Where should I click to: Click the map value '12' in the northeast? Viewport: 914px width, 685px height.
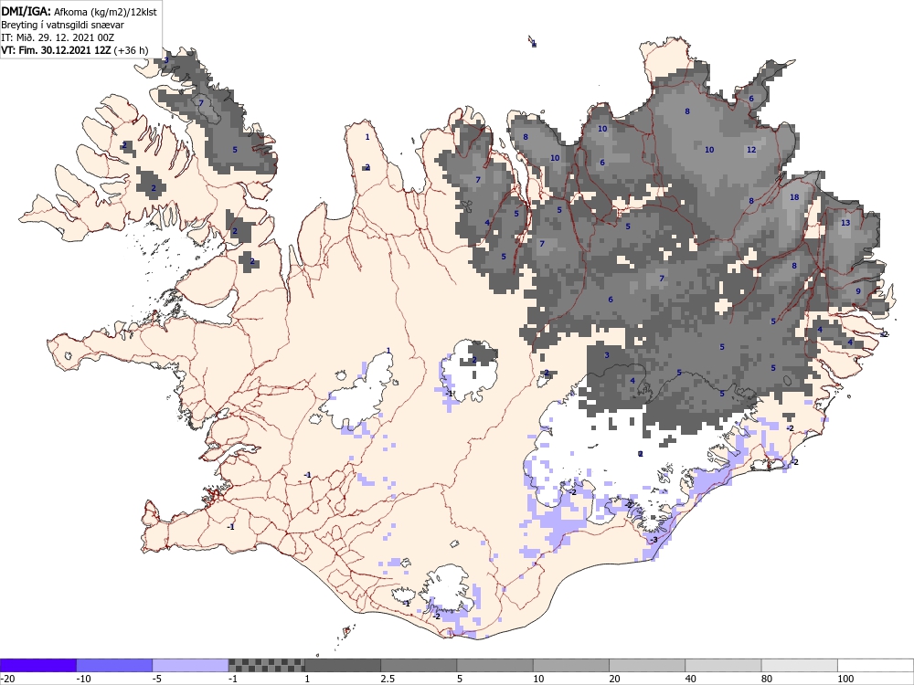tap(751, 151)
